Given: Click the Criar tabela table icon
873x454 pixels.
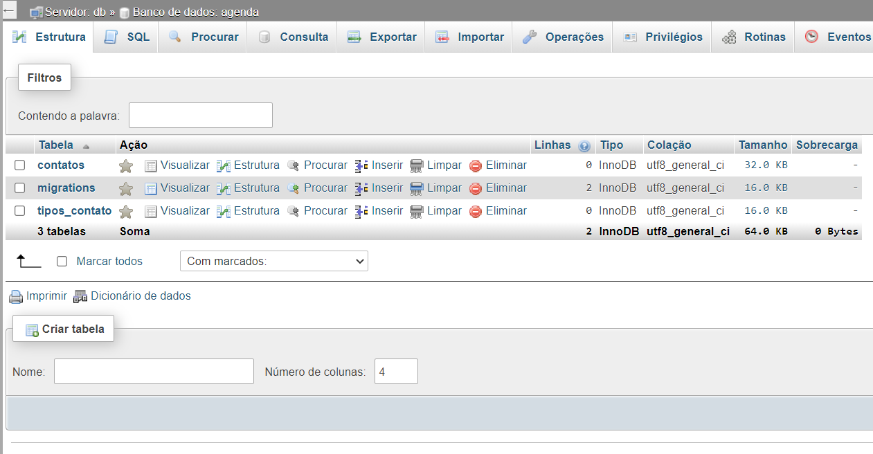Looking at the screenshot, I should click(32, 330).
